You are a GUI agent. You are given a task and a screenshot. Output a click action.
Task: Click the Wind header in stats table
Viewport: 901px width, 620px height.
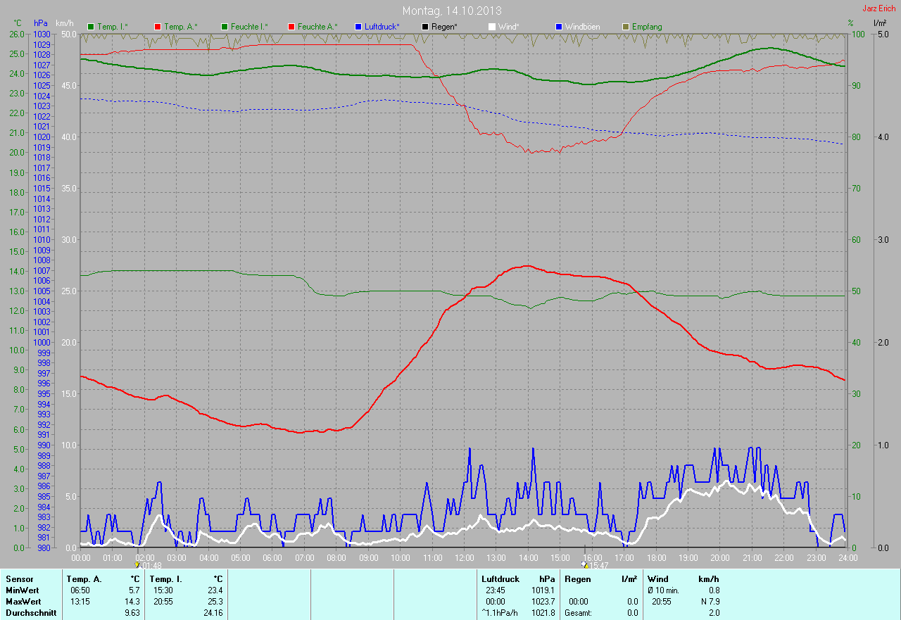[657, 578]
